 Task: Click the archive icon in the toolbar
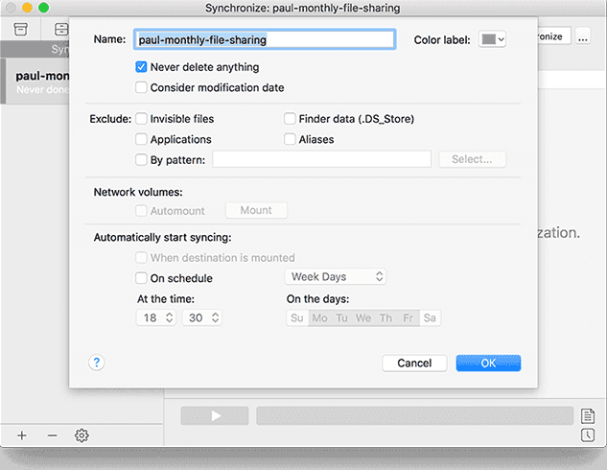point(22,30)
